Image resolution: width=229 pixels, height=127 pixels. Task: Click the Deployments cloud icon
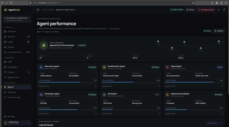coord(5,77)
